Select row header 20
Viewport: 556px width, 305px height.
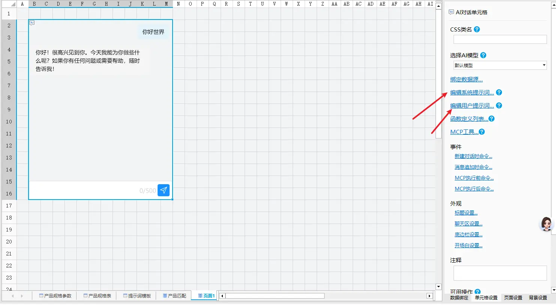(9, 242)
